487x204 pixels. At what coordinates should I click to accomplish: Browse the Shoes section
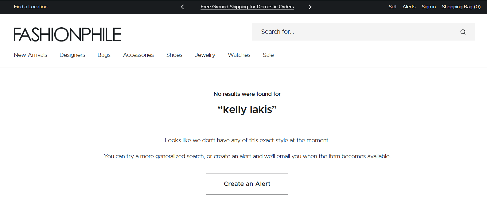click(174, 55)
